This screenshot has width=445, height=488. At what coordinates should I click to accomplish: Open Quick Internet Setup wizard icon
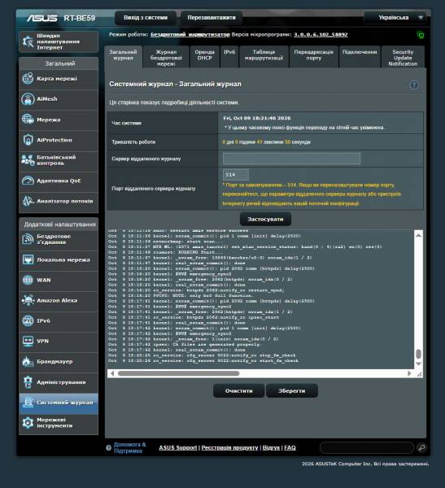28,41
